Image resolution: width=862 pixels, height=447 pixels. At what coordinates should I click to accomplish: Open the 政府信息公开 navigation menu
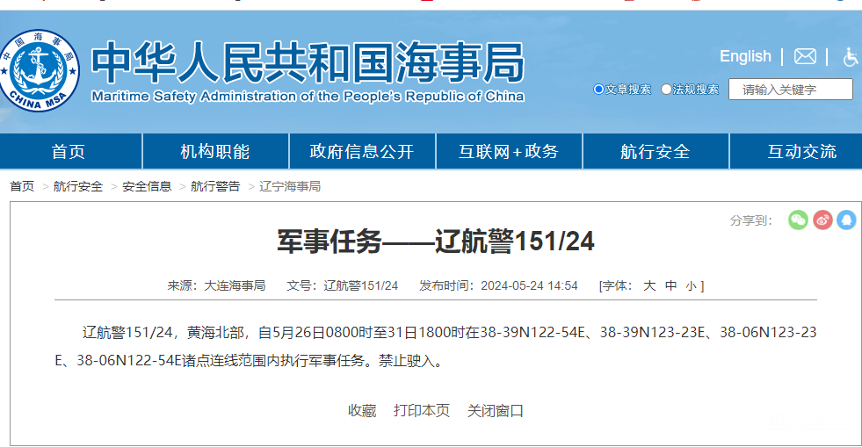coord(362,151)
